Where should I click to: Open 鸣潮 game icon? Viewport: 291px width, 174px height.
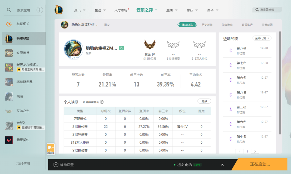point(9,96)
